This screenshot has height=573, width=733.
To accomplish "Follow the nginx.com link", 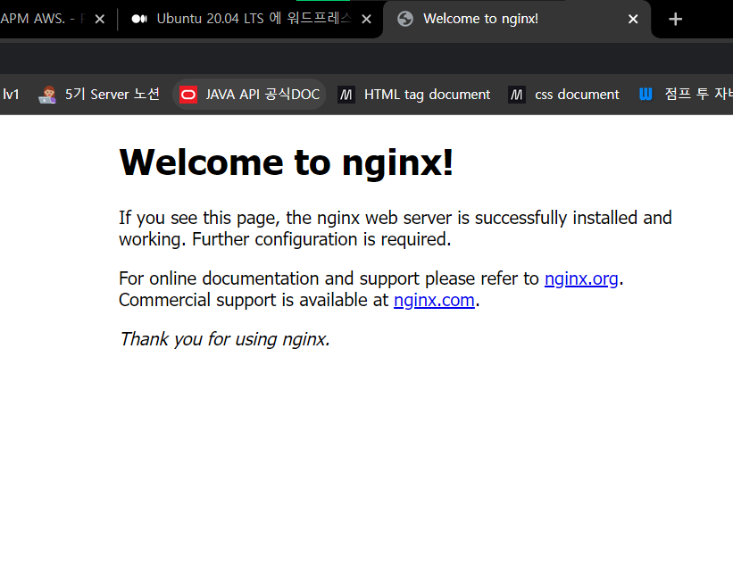I will (434, 300).
